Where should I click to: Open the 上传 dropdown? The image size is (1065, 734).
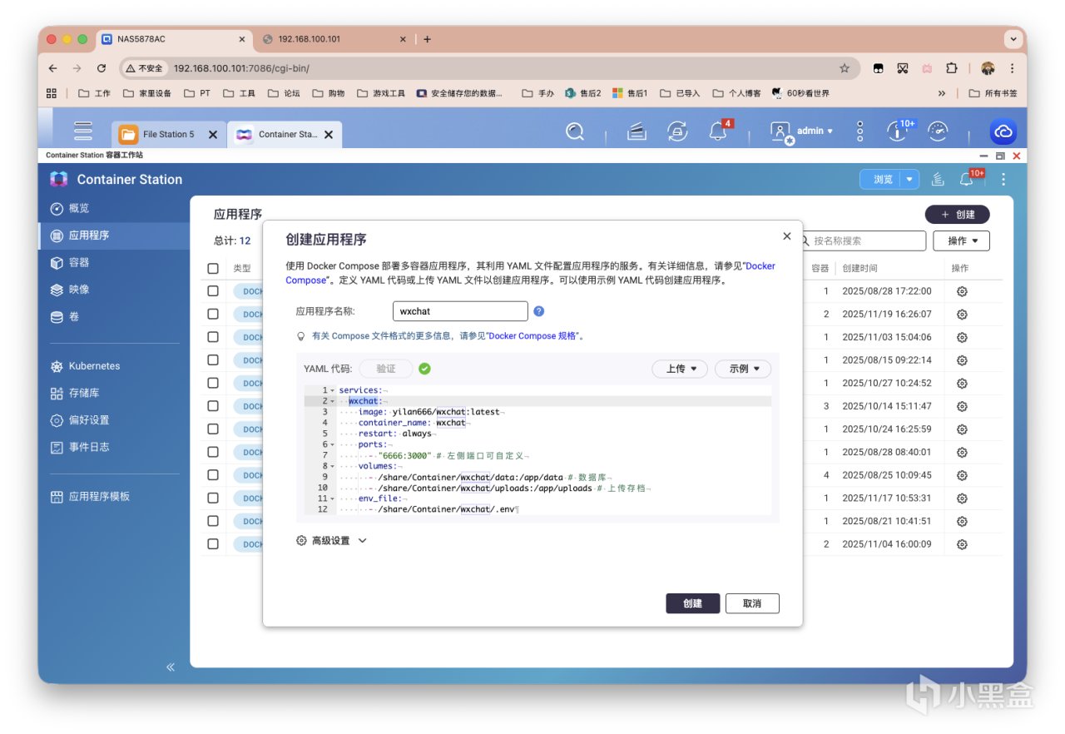point(680,369)
